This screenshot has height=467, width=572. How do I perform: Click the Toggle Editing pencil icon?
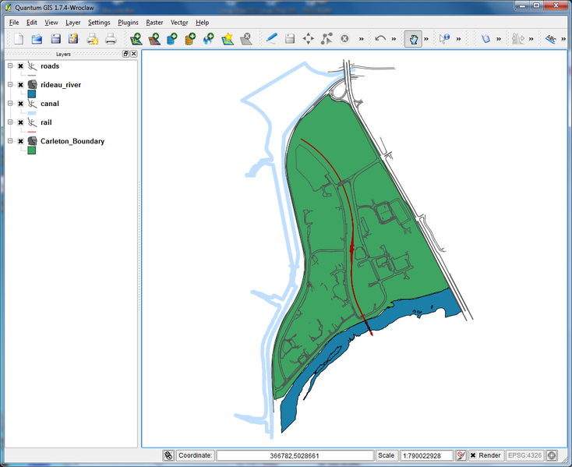(x=270, y=38)
